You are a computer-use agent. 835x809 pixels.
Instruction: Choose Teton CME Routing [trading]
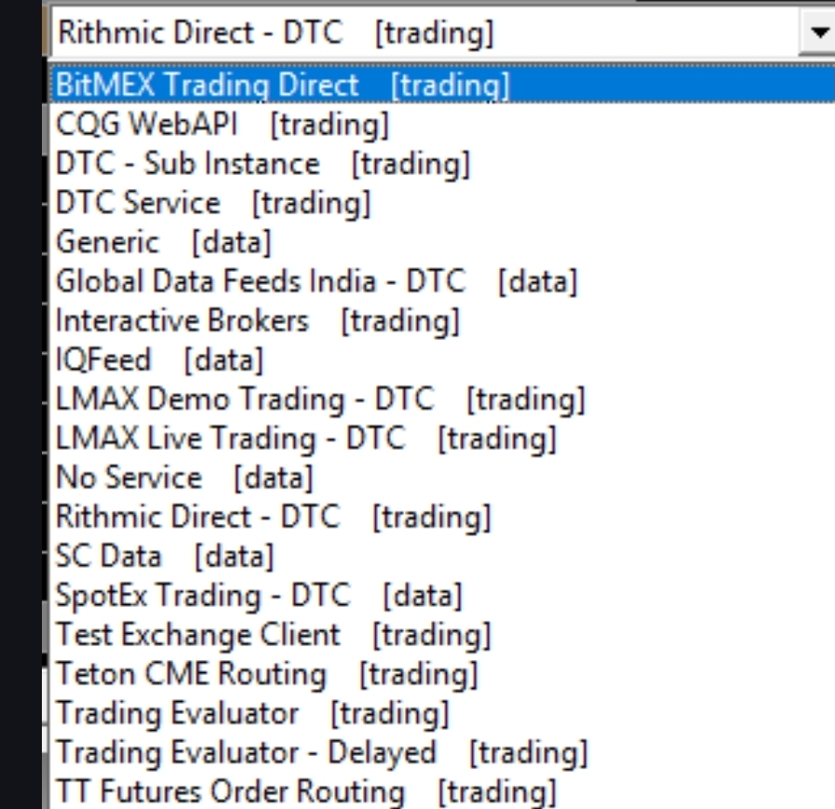[x=442, y=674]
